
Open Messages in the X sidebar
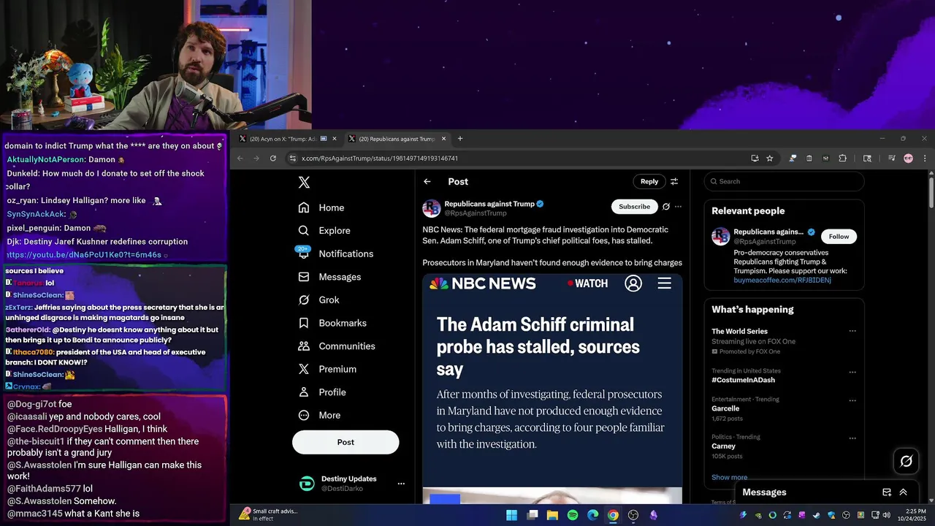[x=329, y=277]
